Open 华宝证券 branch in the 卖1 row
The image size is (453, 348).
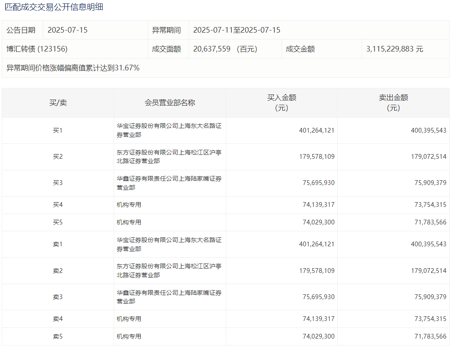pos(169,245)
